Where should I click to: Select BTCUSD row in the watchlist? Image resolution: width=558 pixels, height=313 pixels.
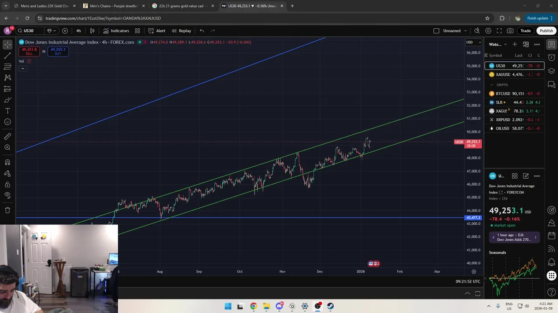click(514, 93)
